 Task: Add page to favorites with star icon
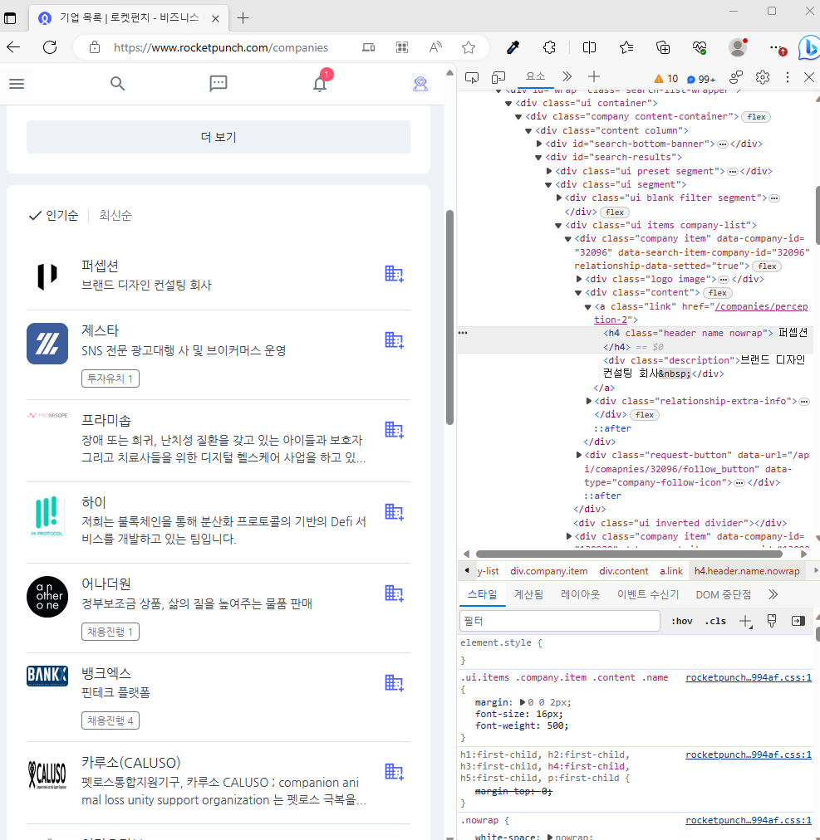click(x=469, y=47)
